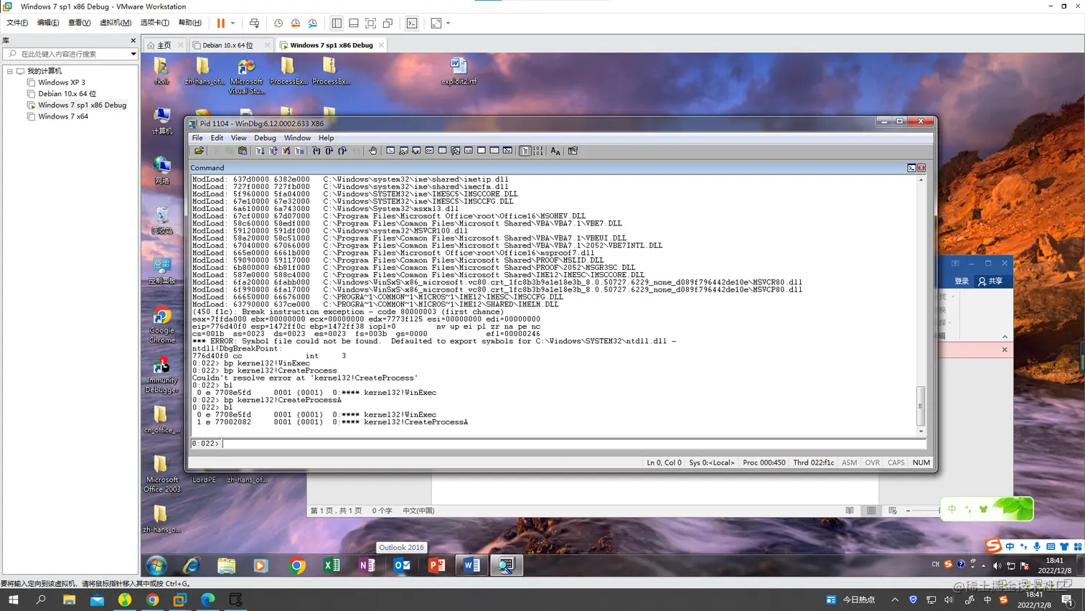
Task: Click VMware Send Ctrl+Alt+Del icon
Action: pyautogui.click(x=254, y=24)
